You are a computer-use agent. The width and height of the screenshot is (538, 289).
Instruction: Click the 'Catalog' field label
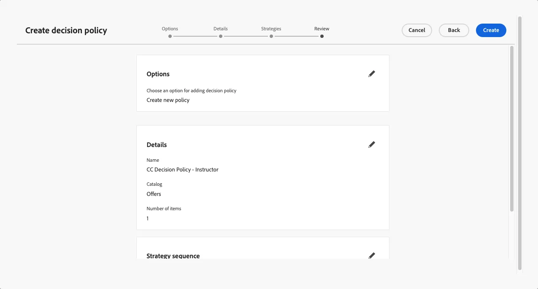pyautogui.click(x=154, y=184)
